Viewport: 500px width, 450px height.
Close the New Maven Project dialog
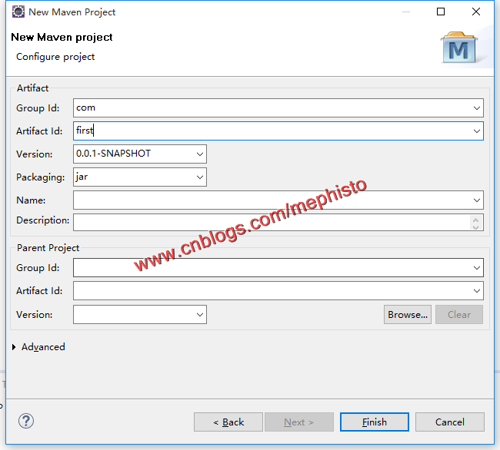[476, 12]
